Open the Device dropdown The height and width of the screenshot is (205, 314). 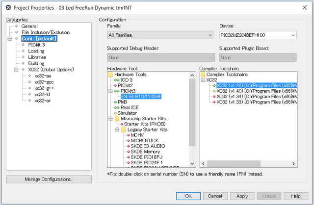point(258,35)
